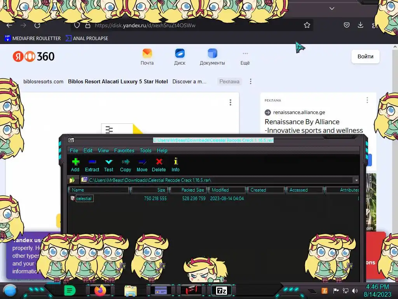Open the banner ad options kebab menu

coord(251,81)
